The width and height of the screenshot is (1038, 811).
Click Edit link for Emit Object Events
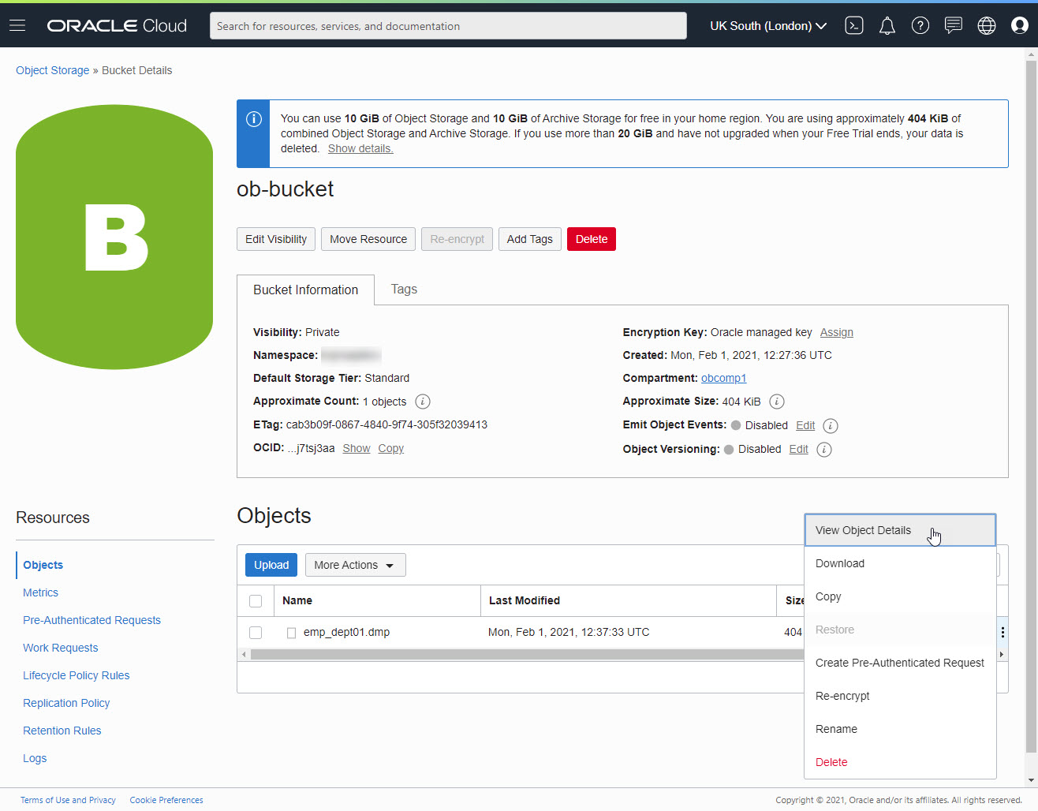coord(805,425)
